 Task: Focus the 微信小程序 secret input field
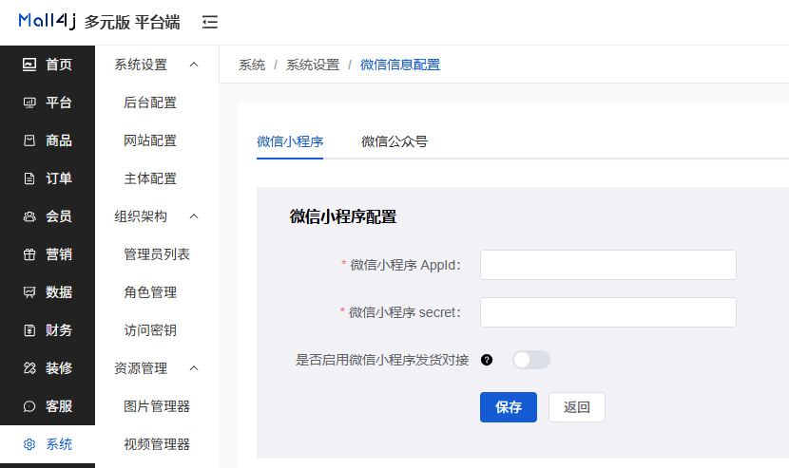pyautogui.click(x=607, y=312)
